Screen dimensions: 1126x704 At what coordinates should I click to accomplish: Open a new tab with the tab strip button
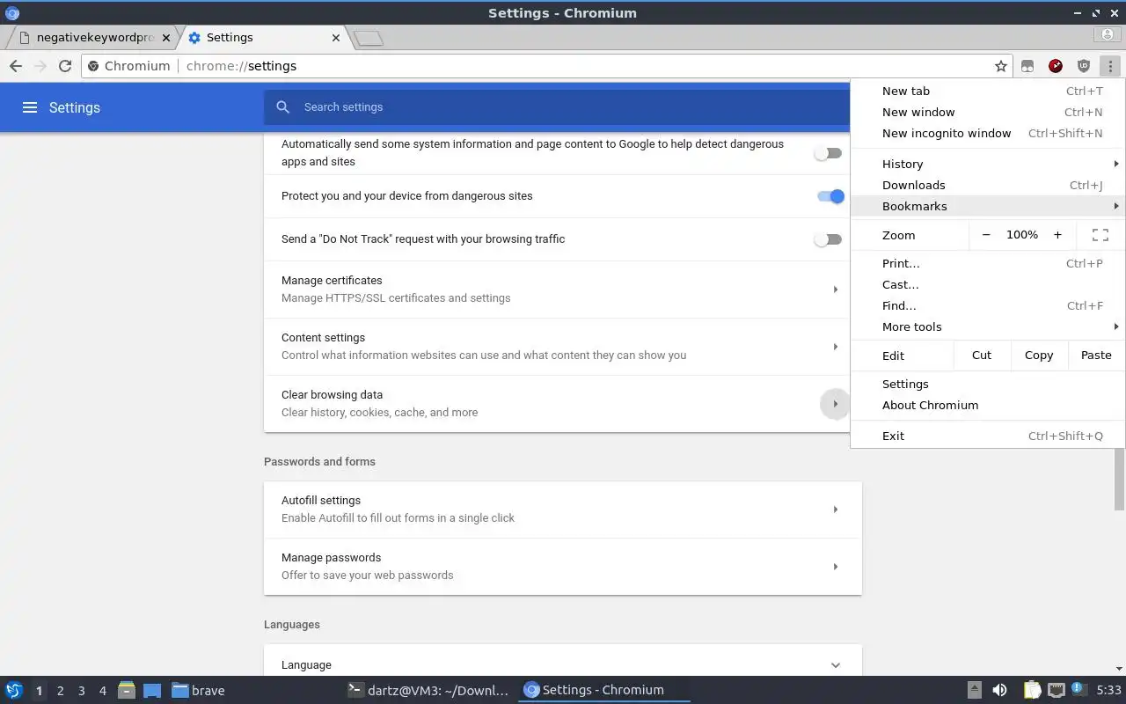coord(369,38)
